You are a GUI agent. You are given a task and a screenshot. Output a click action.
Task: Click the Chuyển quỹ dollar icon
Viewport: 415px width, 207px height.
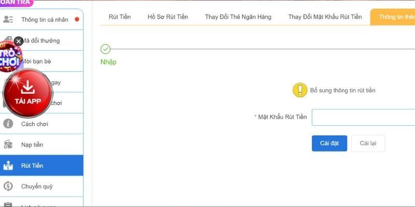point(8,186)
